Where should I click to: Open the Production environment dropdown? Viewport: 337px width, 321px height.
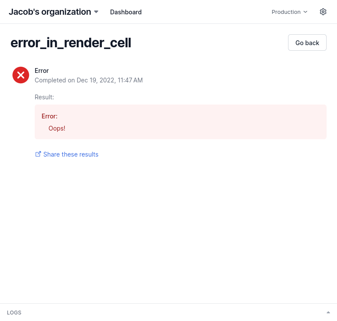pos(289,12)
